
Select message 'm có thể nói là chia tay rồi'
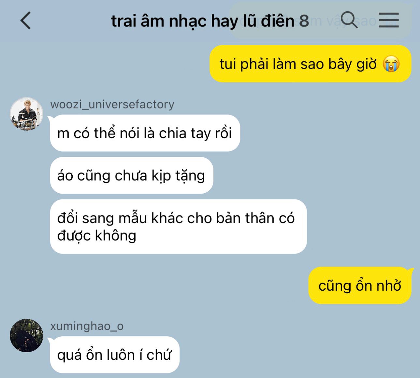pos(145,133)
